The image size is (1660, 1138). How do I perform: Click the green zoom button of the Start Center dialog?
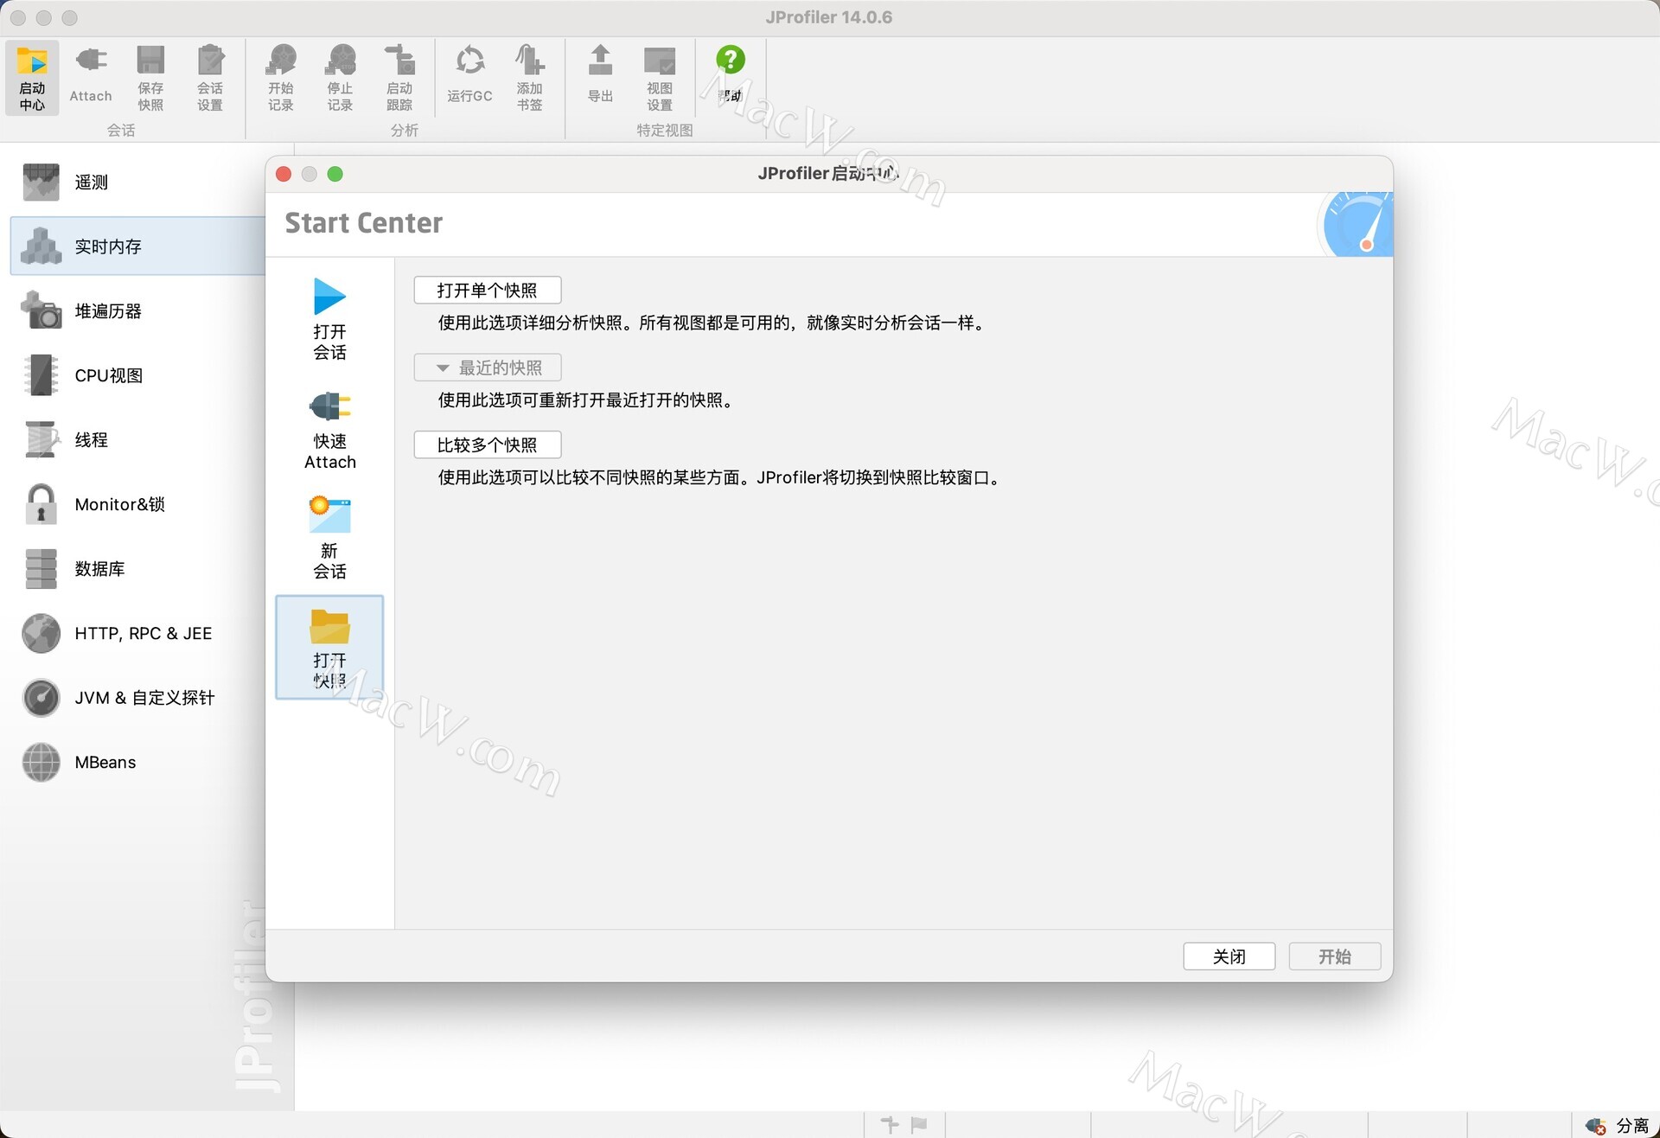point(335,174)
